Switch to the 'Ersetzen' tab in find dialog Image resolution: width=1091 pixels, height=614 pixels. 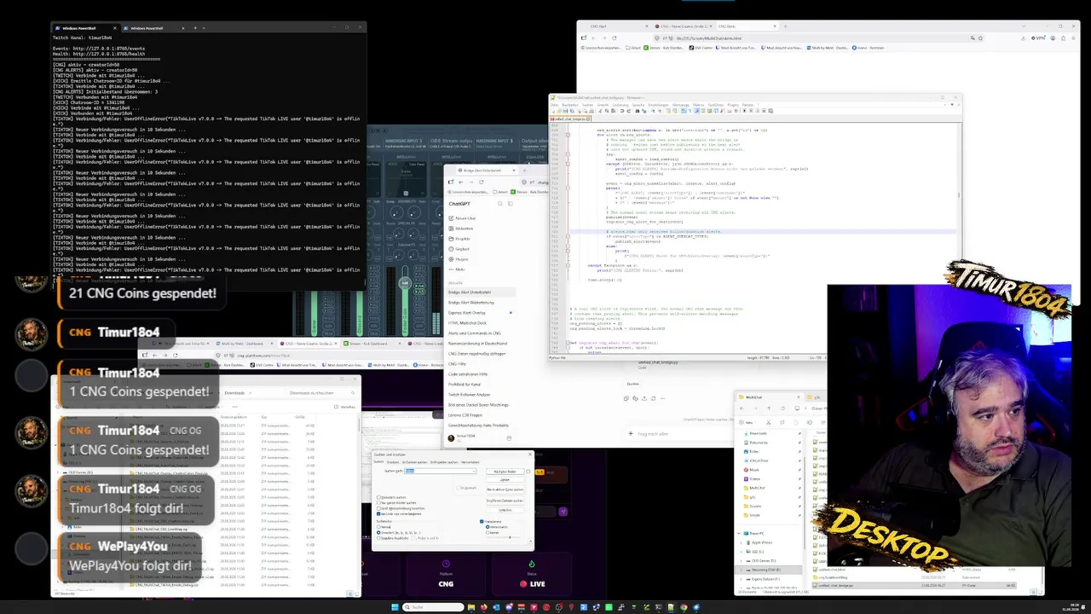393,462
